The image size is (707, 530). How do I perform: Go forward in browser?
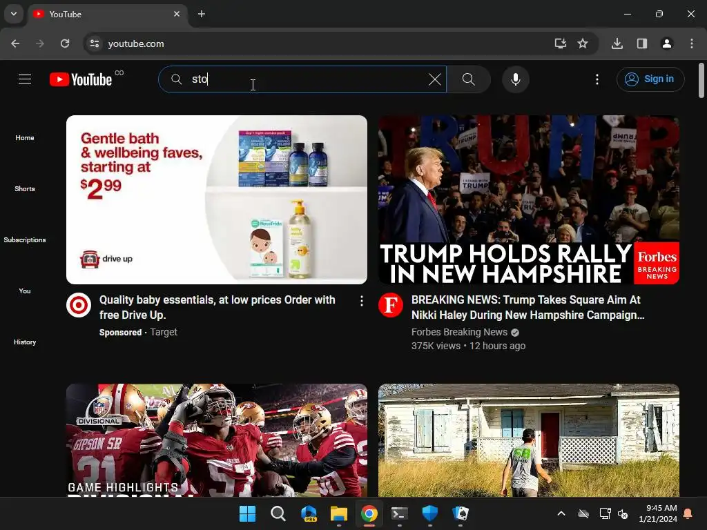coord(40,43)
